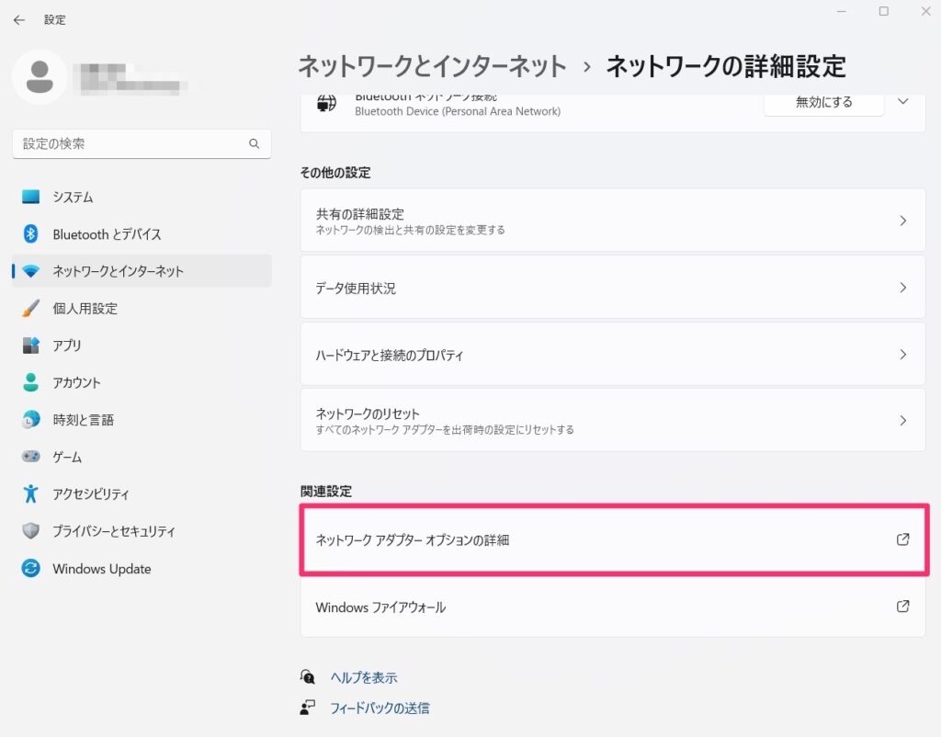Open external link icon for ネットワーク アダプター オプションの詳細

(x=902, y=539)
